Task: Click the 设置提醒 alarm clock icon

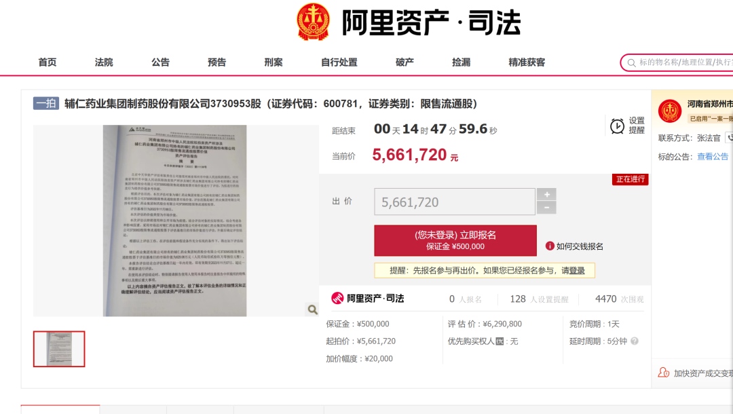Action: click(x=617, y=126)
